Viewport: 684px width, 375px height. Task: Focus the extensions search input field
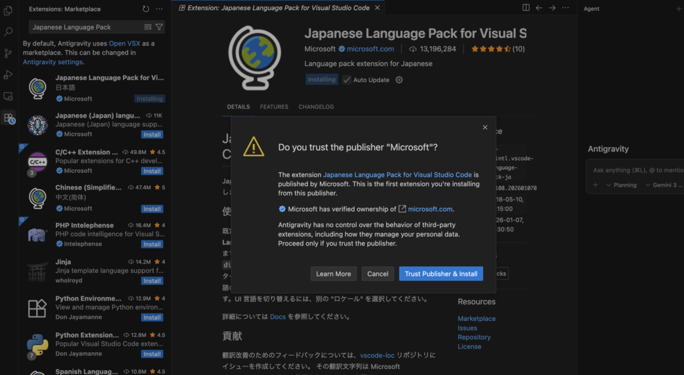pyautogui.click(x=83, y=27)
